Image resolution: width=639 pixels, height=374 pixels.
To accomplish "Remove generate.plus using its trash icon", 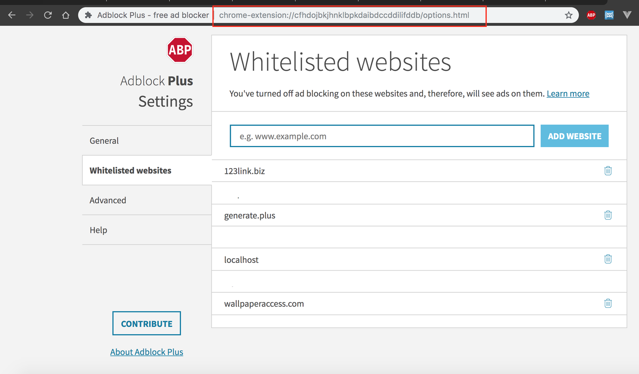I will pyautogui.click(x=608, y=215).
